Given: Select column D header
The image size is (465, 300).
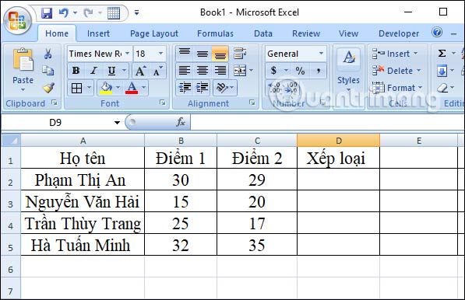Looking at the screenshot, I should tap(338, 141).
